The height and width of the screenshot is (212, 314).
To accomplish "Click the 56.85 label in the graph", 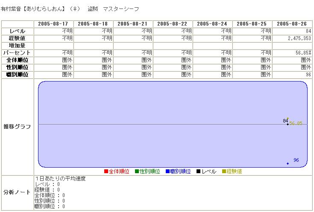I will click(x=296, y=123).
